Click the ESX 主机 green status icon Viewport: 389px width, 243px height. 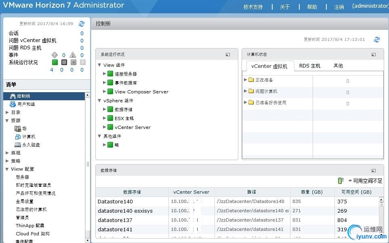click(110, 118)
